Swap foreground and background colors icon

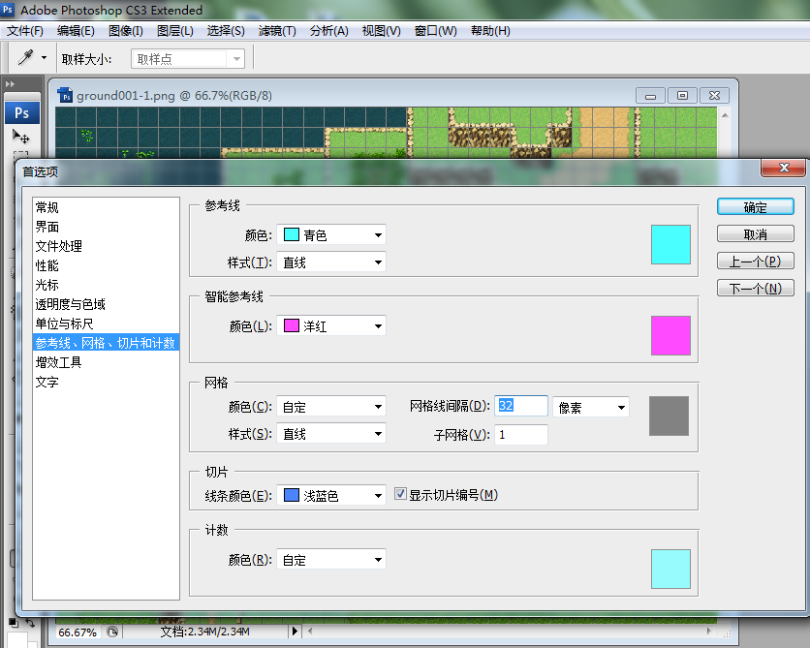[30, 623]
